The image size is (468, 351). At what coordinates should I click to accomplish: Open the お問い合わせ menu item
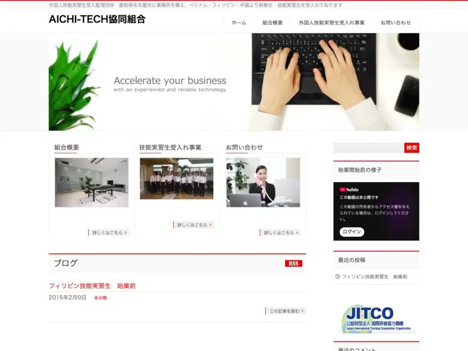[395, 23]
